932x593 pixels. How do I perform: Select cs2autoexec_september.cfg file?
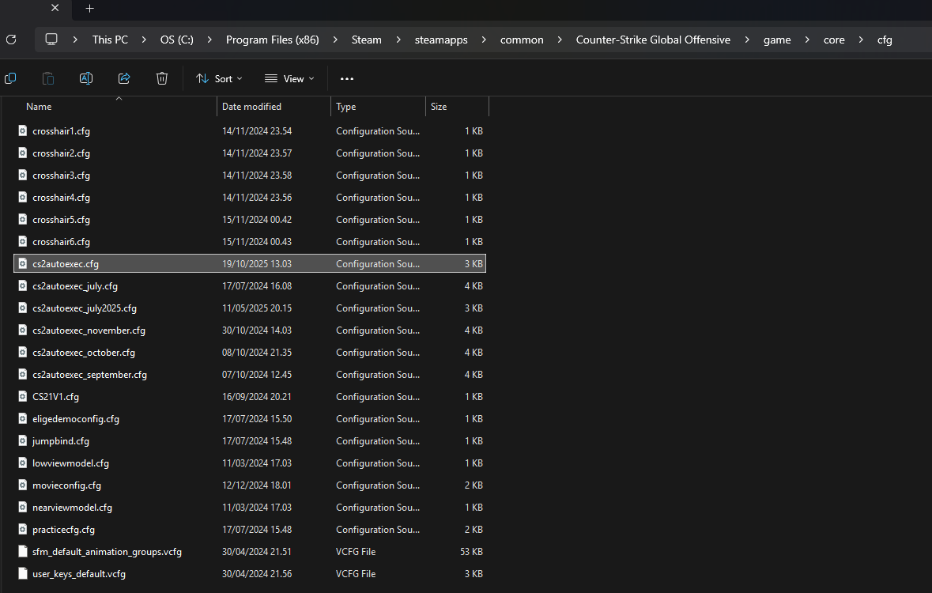pos(250,374)
